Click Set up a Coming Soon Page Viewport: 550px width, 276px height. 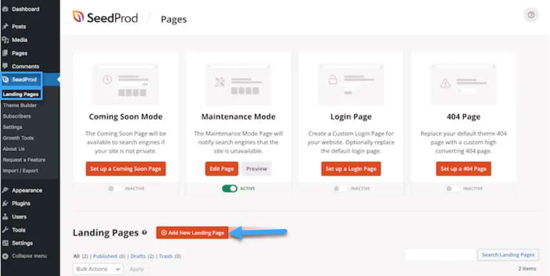click(126, 169)
